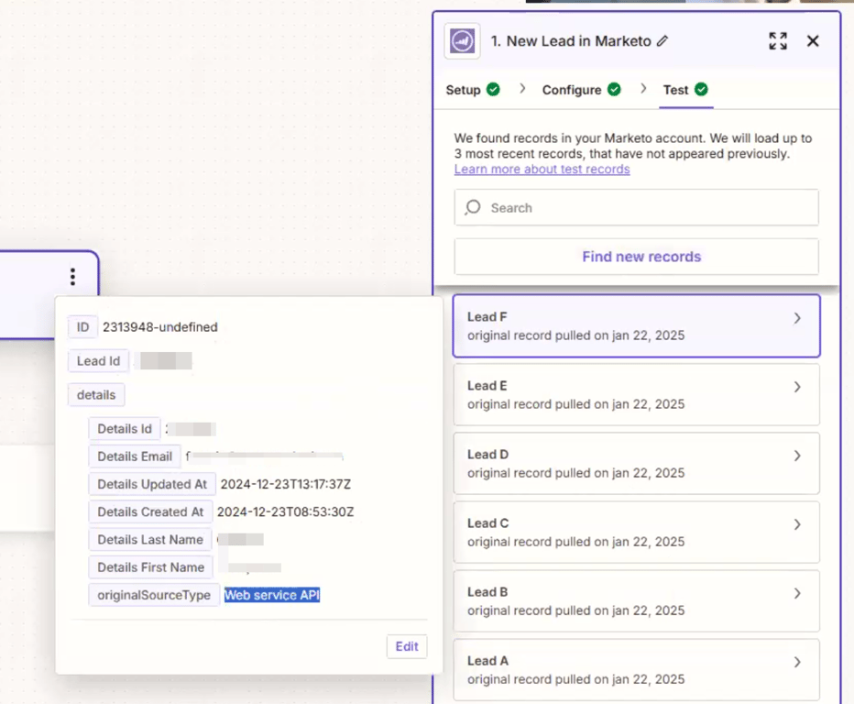
Task: Click the chevron between Configure and Test
Action: point(643,88)
